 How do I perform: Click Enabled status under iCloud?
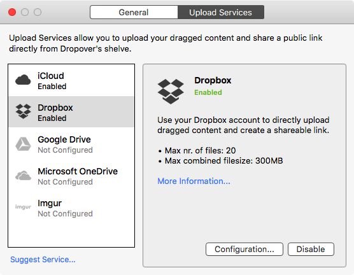pyautogui.click(x=52, y=87)
